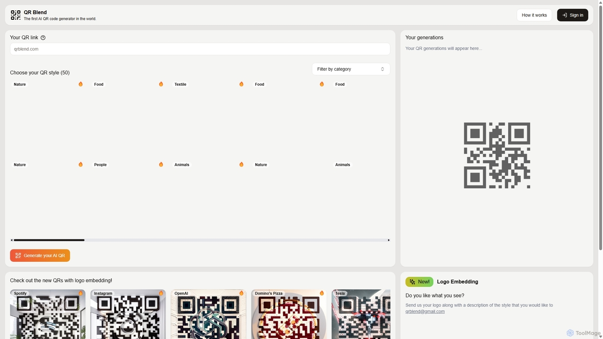603x339 pixels.
Task: Click the Logo Embedding heading
Action: (x=457, y=282)
